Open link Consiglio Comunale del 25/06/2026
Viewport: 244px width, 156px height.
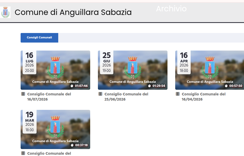pyautogui.click(x=126, y=97)
